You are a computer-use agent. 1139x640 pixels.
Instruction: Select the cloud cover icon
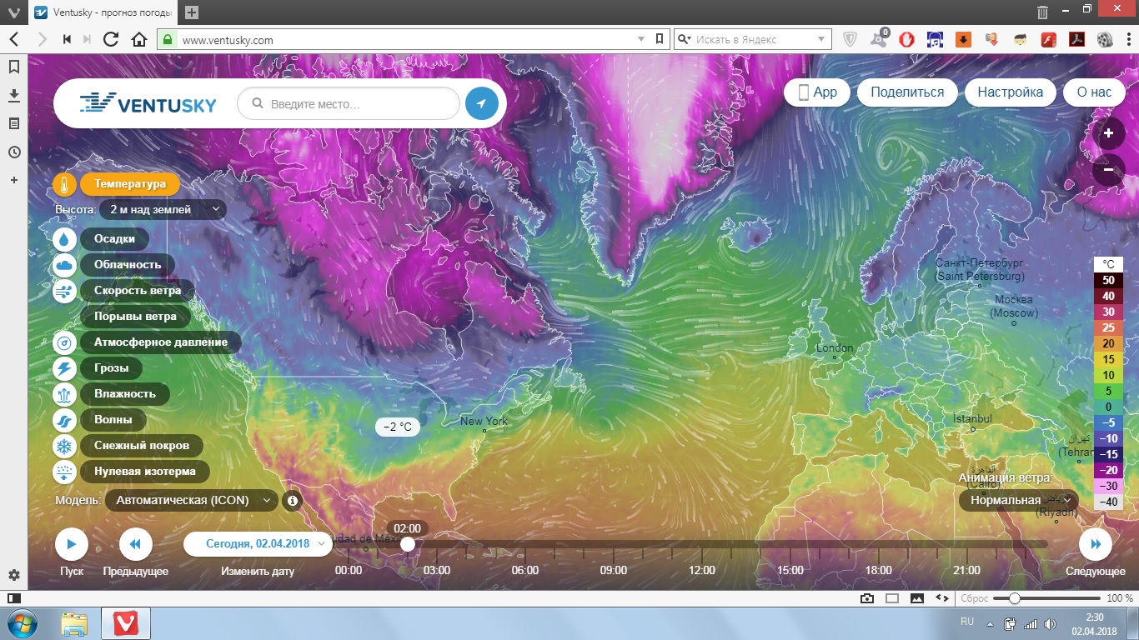click(65, 265)
